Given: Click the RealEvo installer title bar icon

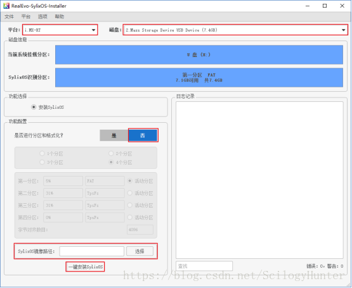Looking at the screenshot, I should tap(6, 6).
